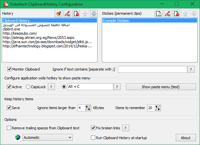
Task: Edit selected History item pencil icon
Action: pos(67,13)
